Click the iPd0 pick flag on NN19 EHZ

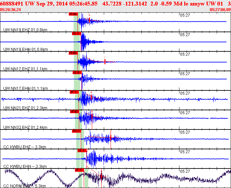tap(73, 14)
